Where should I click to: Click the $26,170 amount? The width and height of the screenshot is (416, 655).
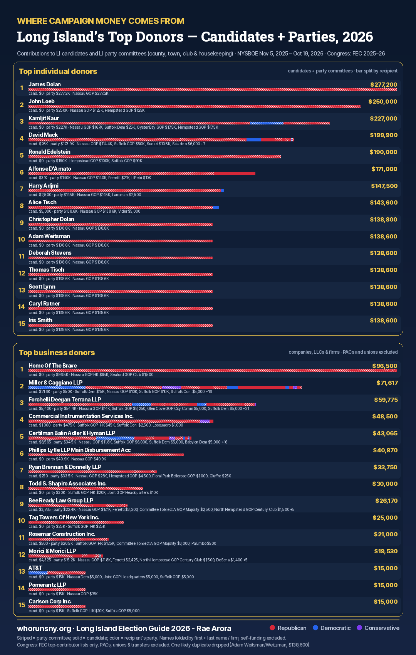(387, 501)
